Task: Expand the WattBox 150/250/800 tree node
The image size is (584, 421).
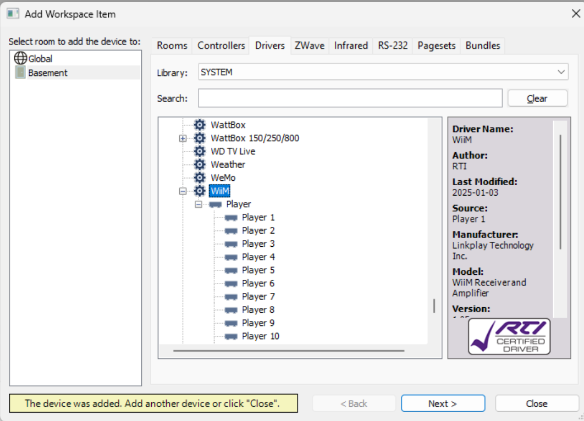Action: [183, 139]
